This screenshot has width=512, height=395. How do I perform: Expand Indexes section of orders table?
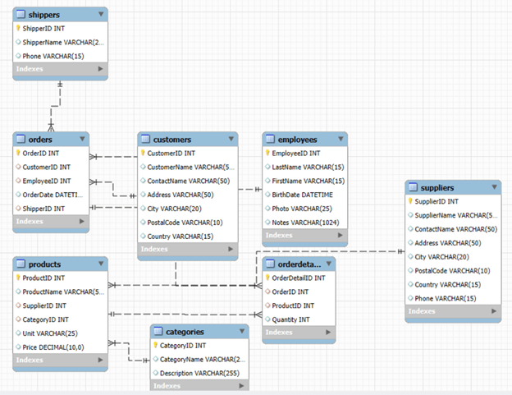(x=81, y=221)
